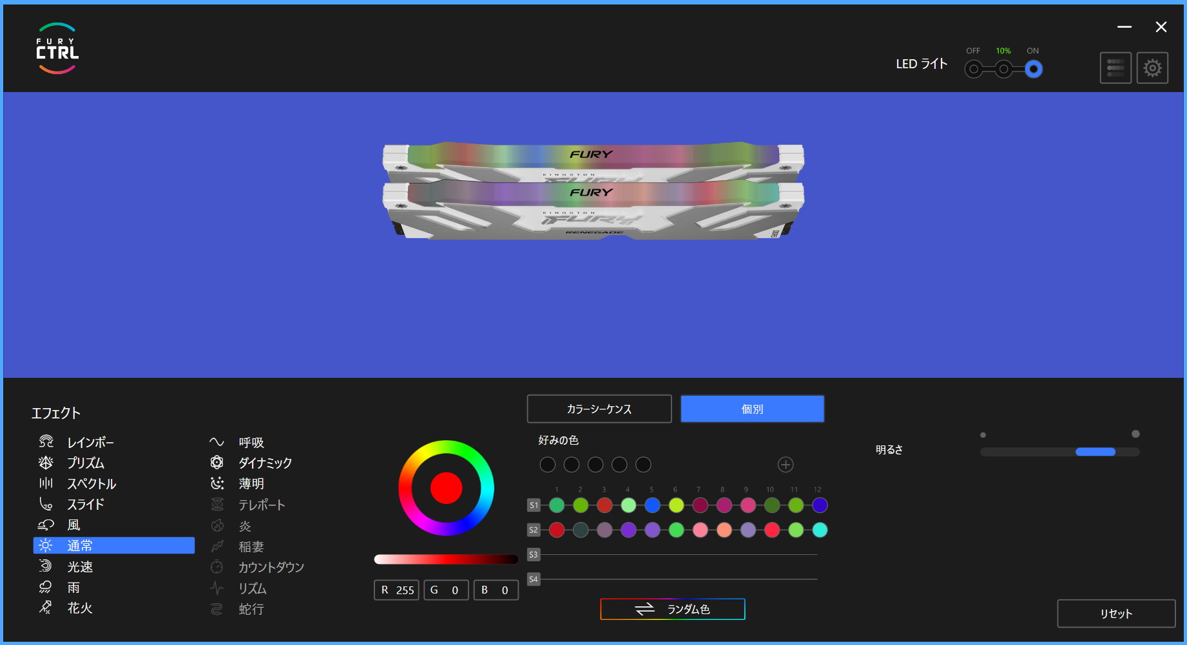Choose the レインボー effect label
The width and height of the screenshot is (1187, 645).
(x=91, y=442)
